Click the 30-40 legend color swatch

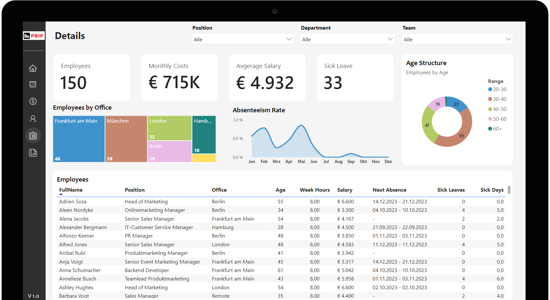point(490,99)
